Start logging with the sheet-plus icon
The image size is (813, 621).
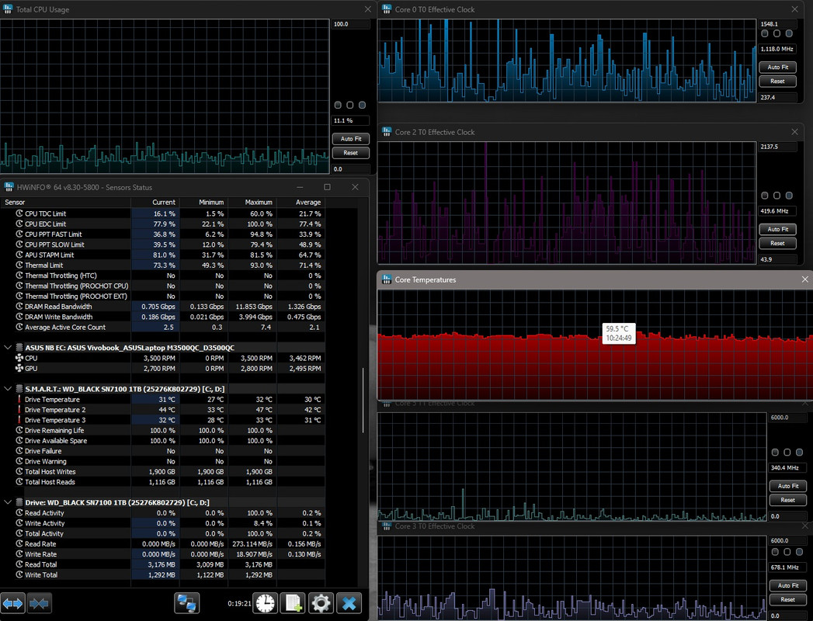click(x=293, y=603)
